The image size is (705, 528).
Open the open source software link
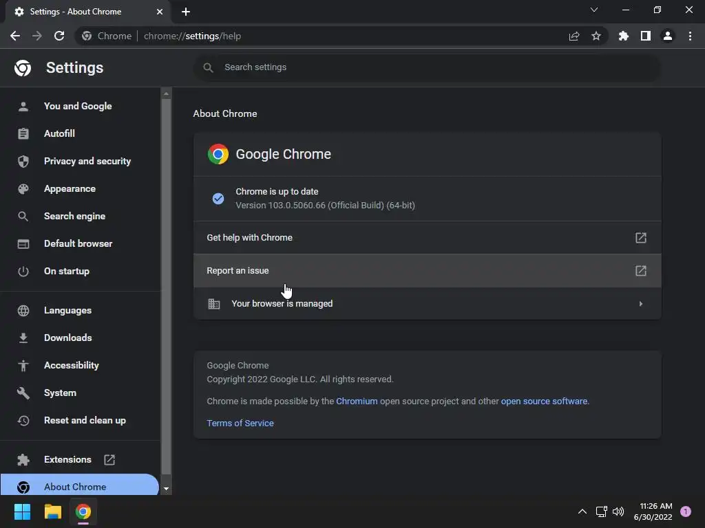pos(544,401)
